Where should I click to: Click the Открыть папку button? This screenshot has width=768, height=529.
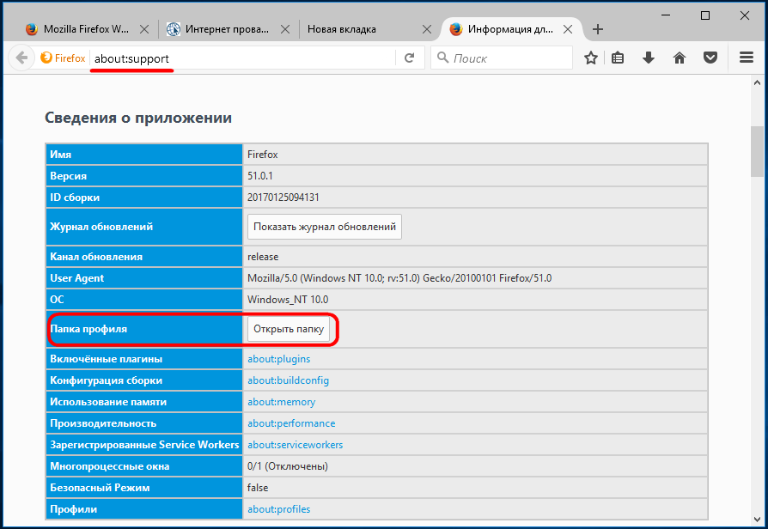point(289,329)
